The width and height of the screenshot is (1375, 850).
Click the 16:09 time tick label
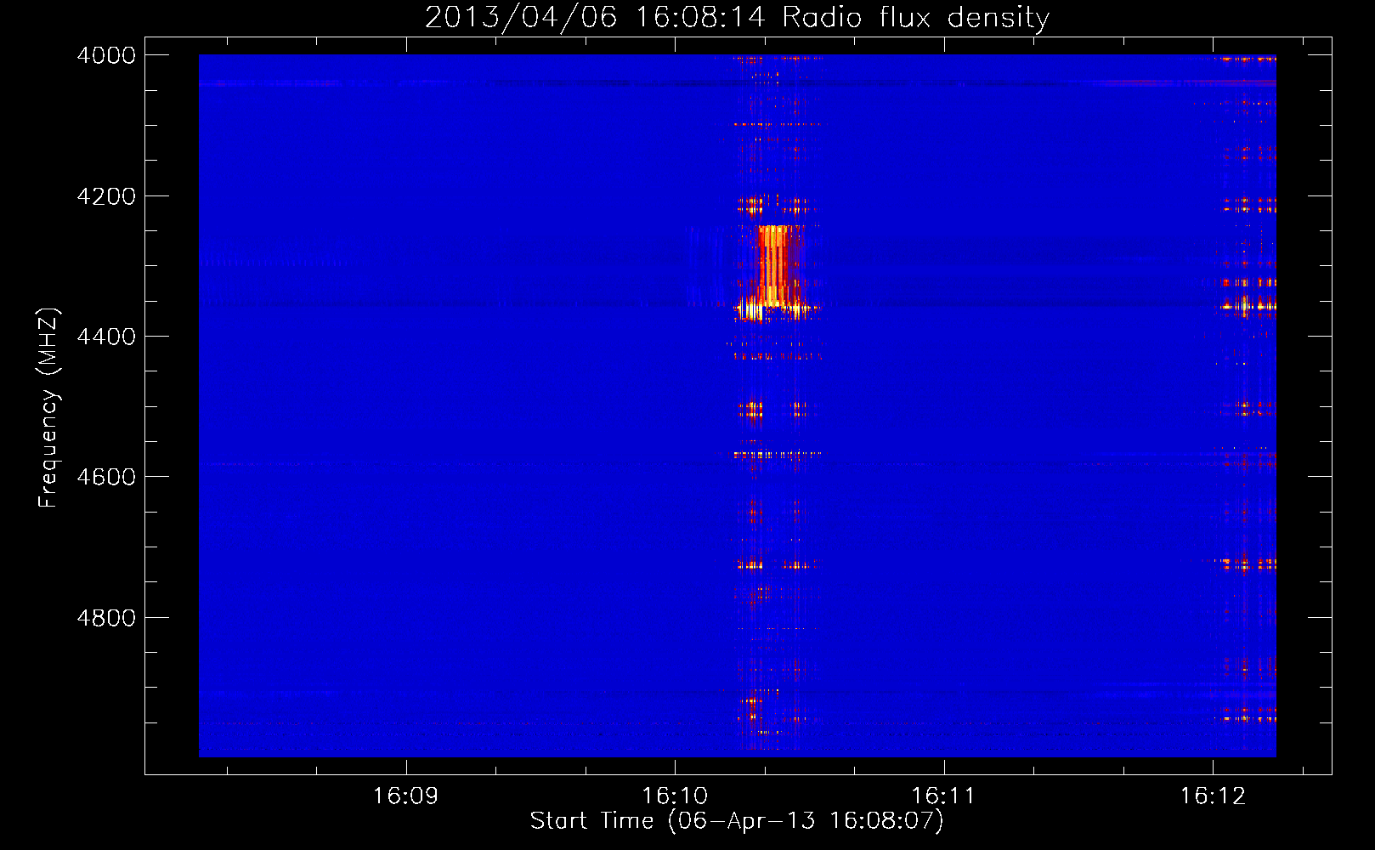click(405, 796)
